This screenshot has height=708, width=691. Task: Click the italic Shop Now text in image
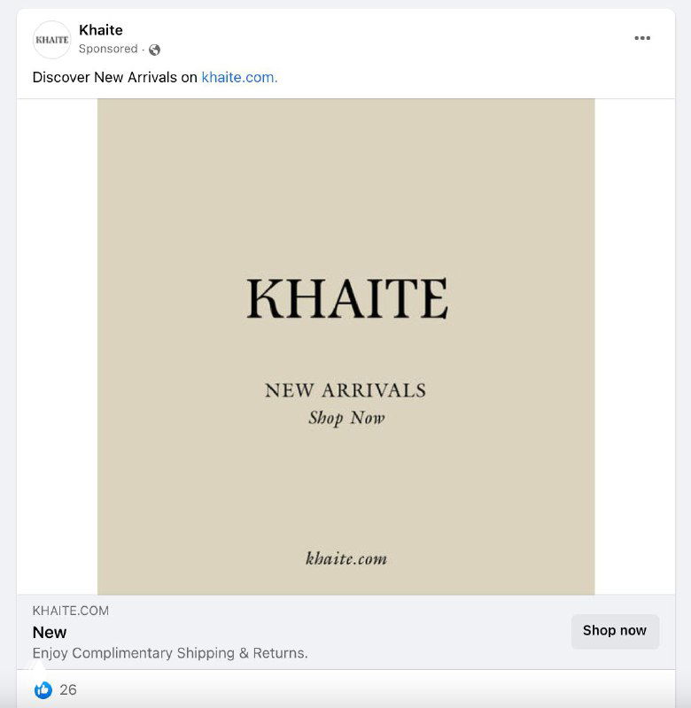click(x=346, y=418)
